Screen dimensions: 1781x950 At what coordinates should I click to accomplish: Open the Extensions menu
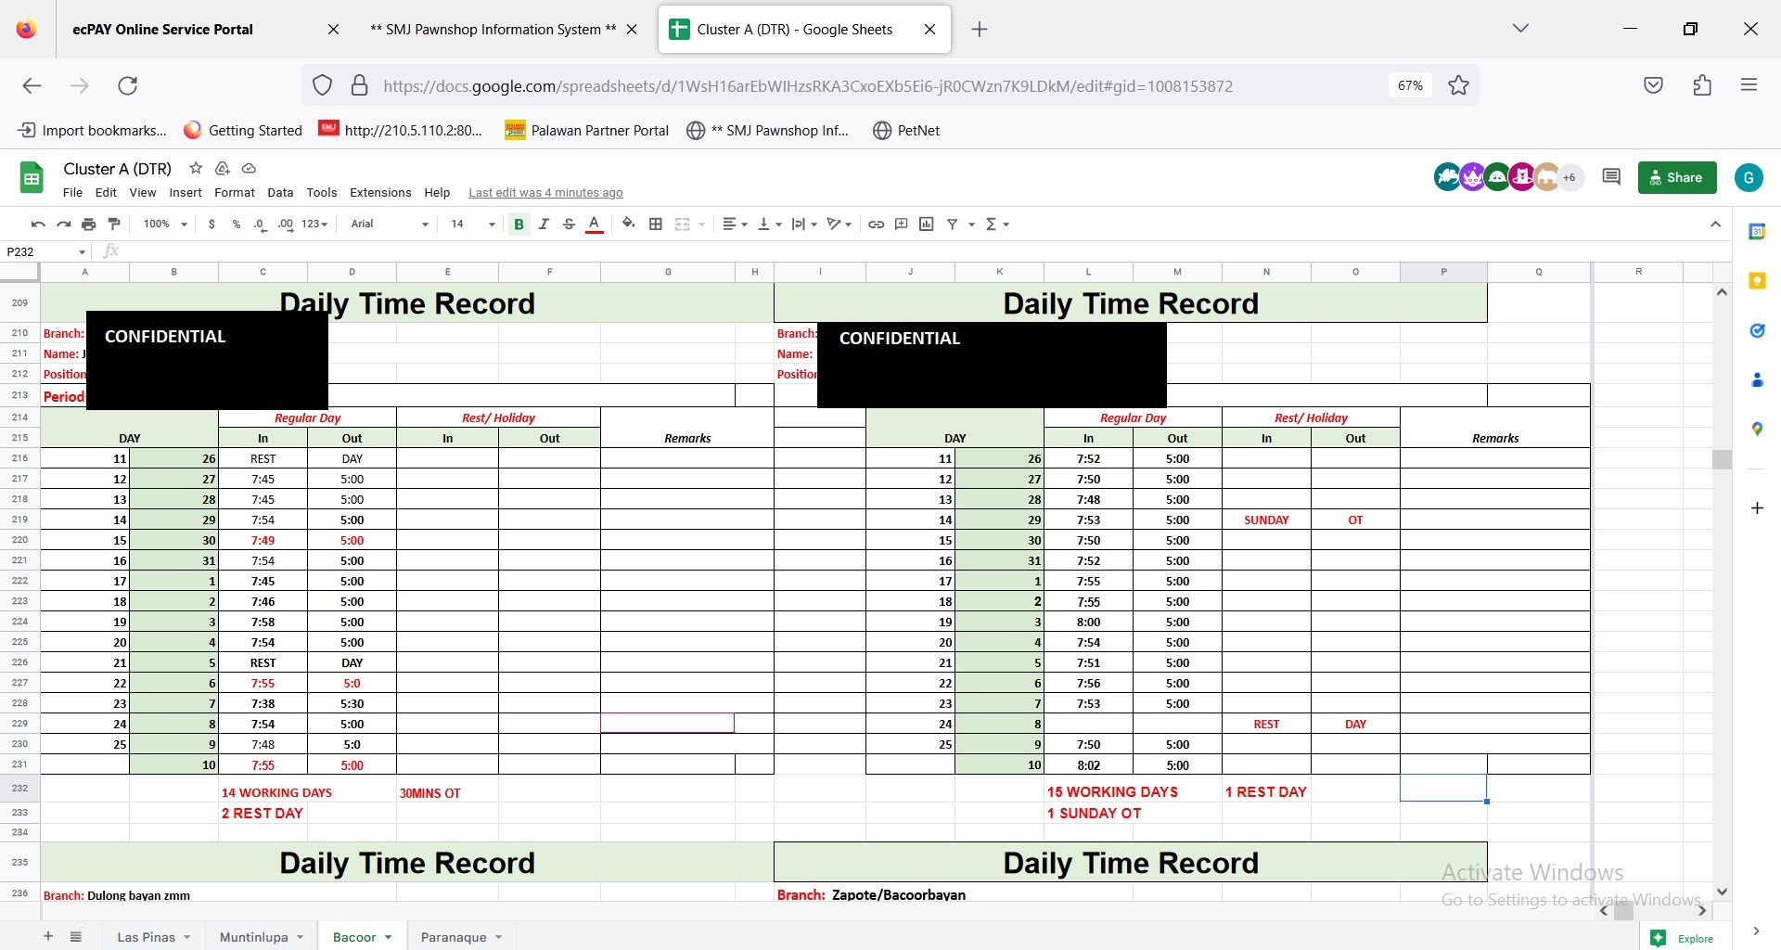380,193
